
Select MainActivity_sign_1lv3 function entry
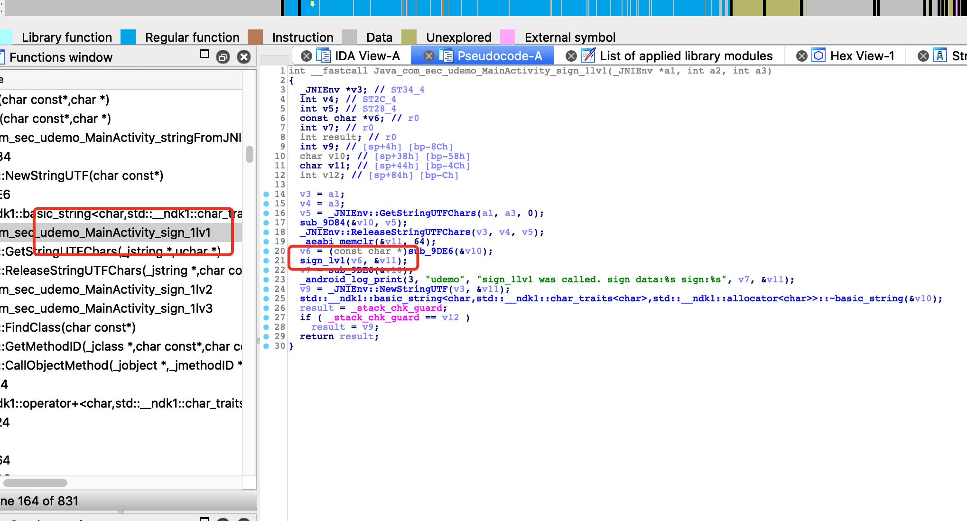coord(106,308)
